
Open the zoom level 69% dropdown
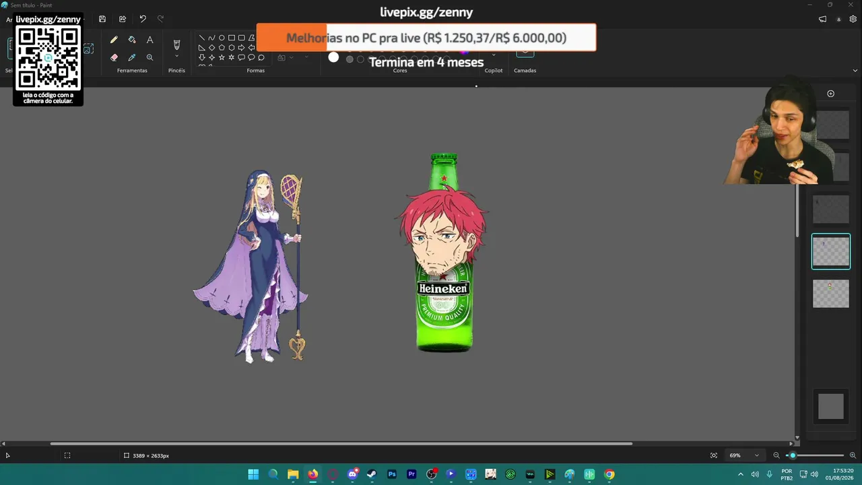[x=744, y=455]
